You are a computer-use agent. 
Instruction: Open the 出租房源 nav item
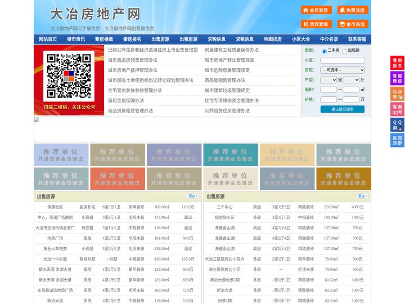pyautogui.click(x=188, y=39)
